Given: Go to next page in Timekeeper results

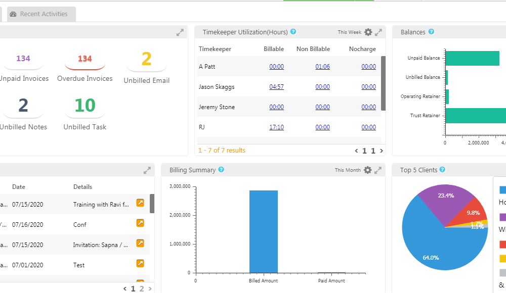Looking at the screenshot, I should 382,151.
